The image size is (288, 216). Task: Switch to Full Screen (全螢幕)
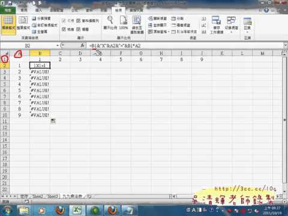point(40,32)
